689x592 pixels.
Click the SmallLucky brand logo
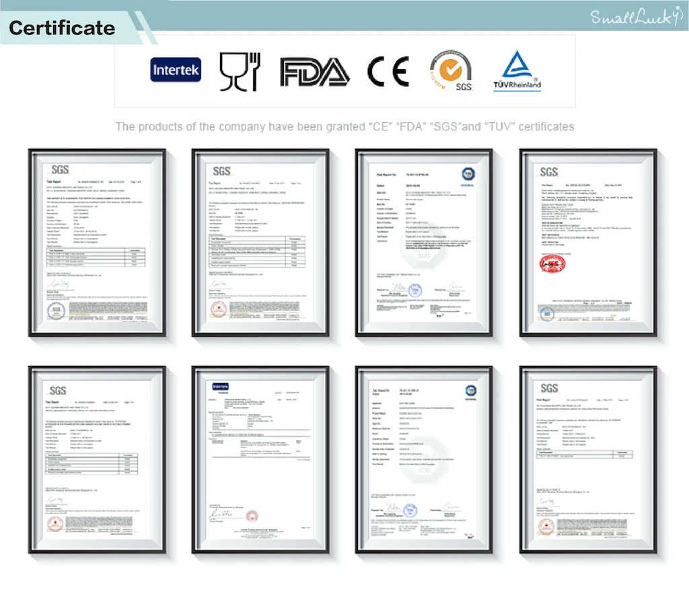pyautogui.click(x=636, y=17)
